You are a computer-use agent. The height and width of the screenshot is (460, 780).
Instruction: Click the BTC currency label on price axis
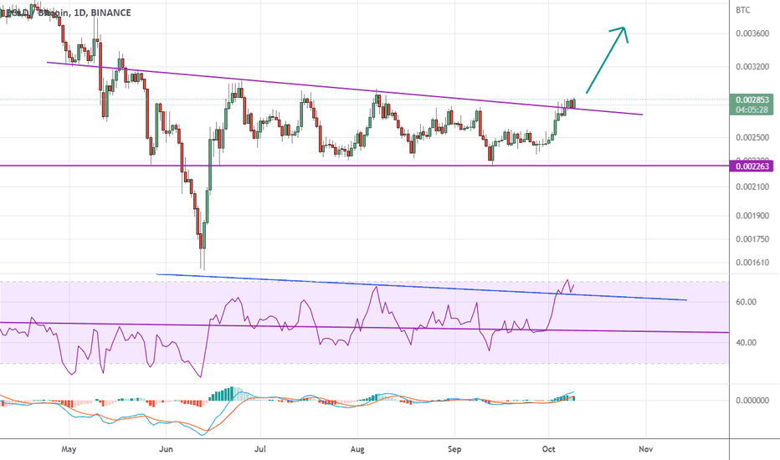pyautogui.click(x=742, y=10)
